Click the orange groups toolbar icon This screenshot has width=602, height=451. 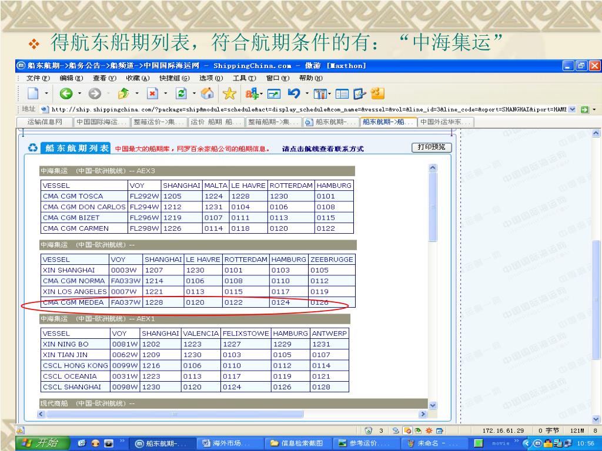pos(377,93)
